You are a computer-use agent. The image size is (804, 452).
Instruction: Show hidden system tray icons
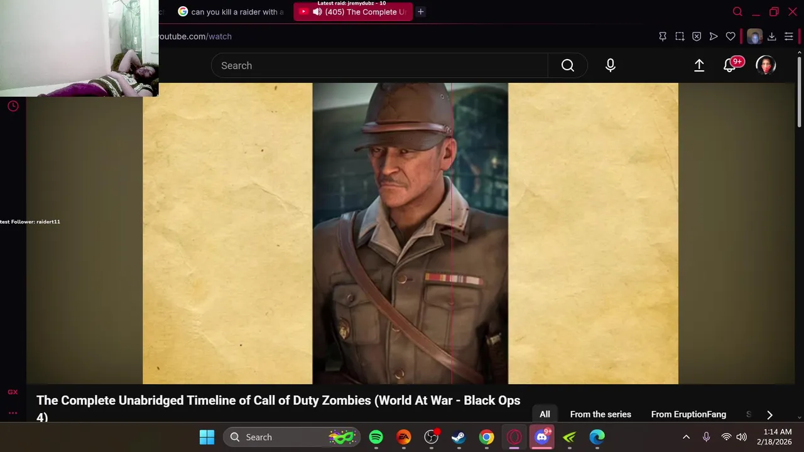tap(687, 437)
